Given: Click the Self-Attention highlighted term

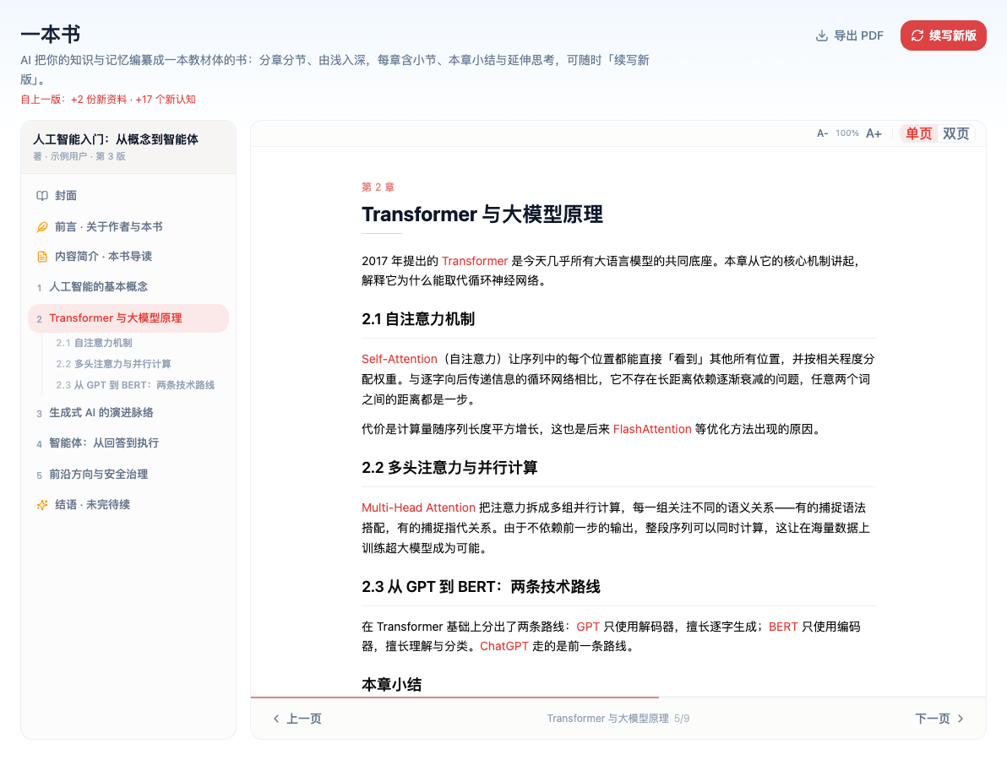Looking at the screenshot, I should [400, 359].
